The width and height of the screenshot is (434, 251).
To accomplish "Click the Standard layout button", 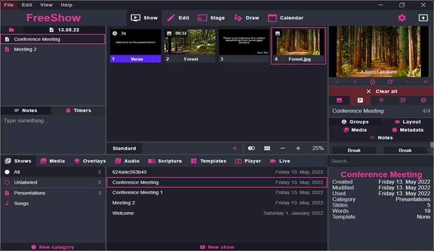I will point(124,148).
